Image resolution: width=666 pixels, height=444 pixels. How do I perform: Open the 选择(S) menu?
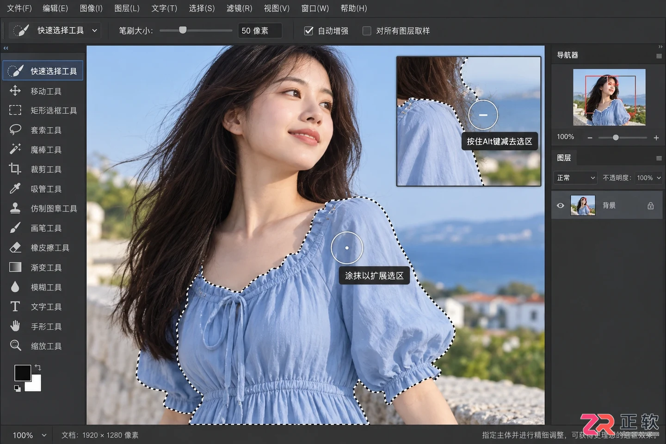click(202, 8)
